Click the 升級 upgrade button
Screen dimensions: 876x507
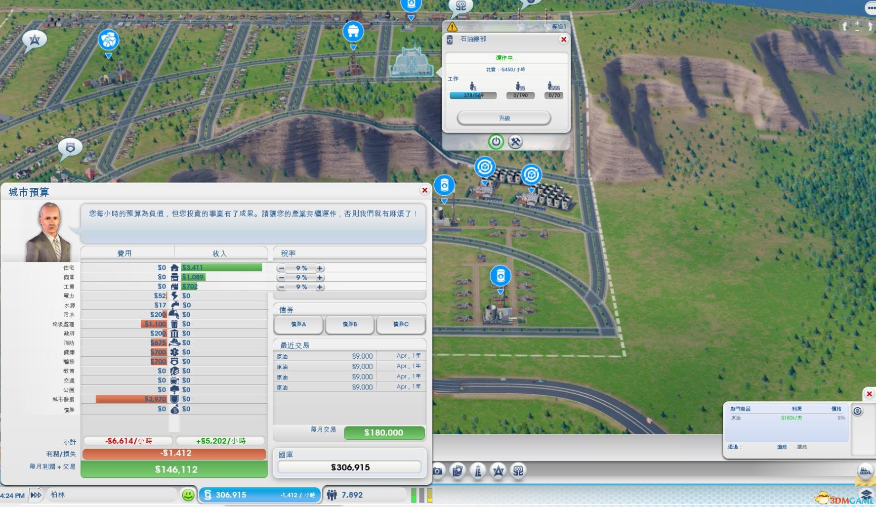coord(504,118)
